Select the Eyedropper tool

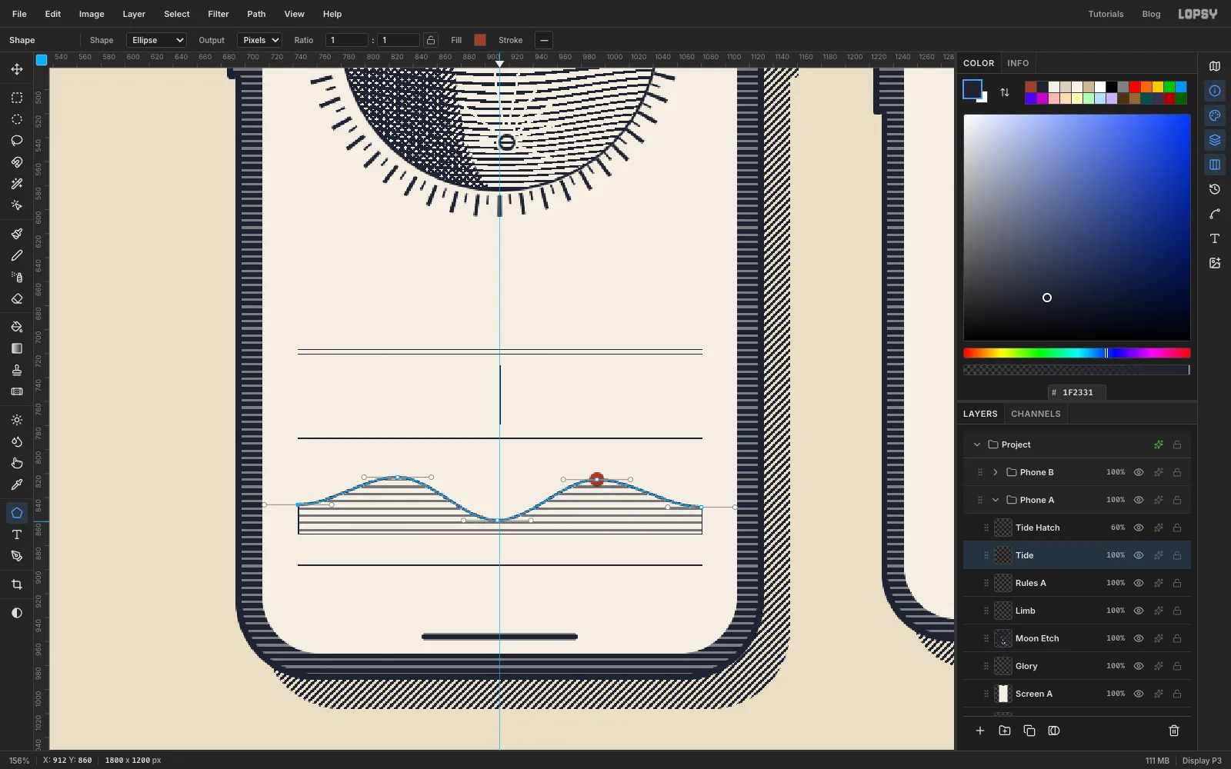pyautogui.click(x=17, y=484)
